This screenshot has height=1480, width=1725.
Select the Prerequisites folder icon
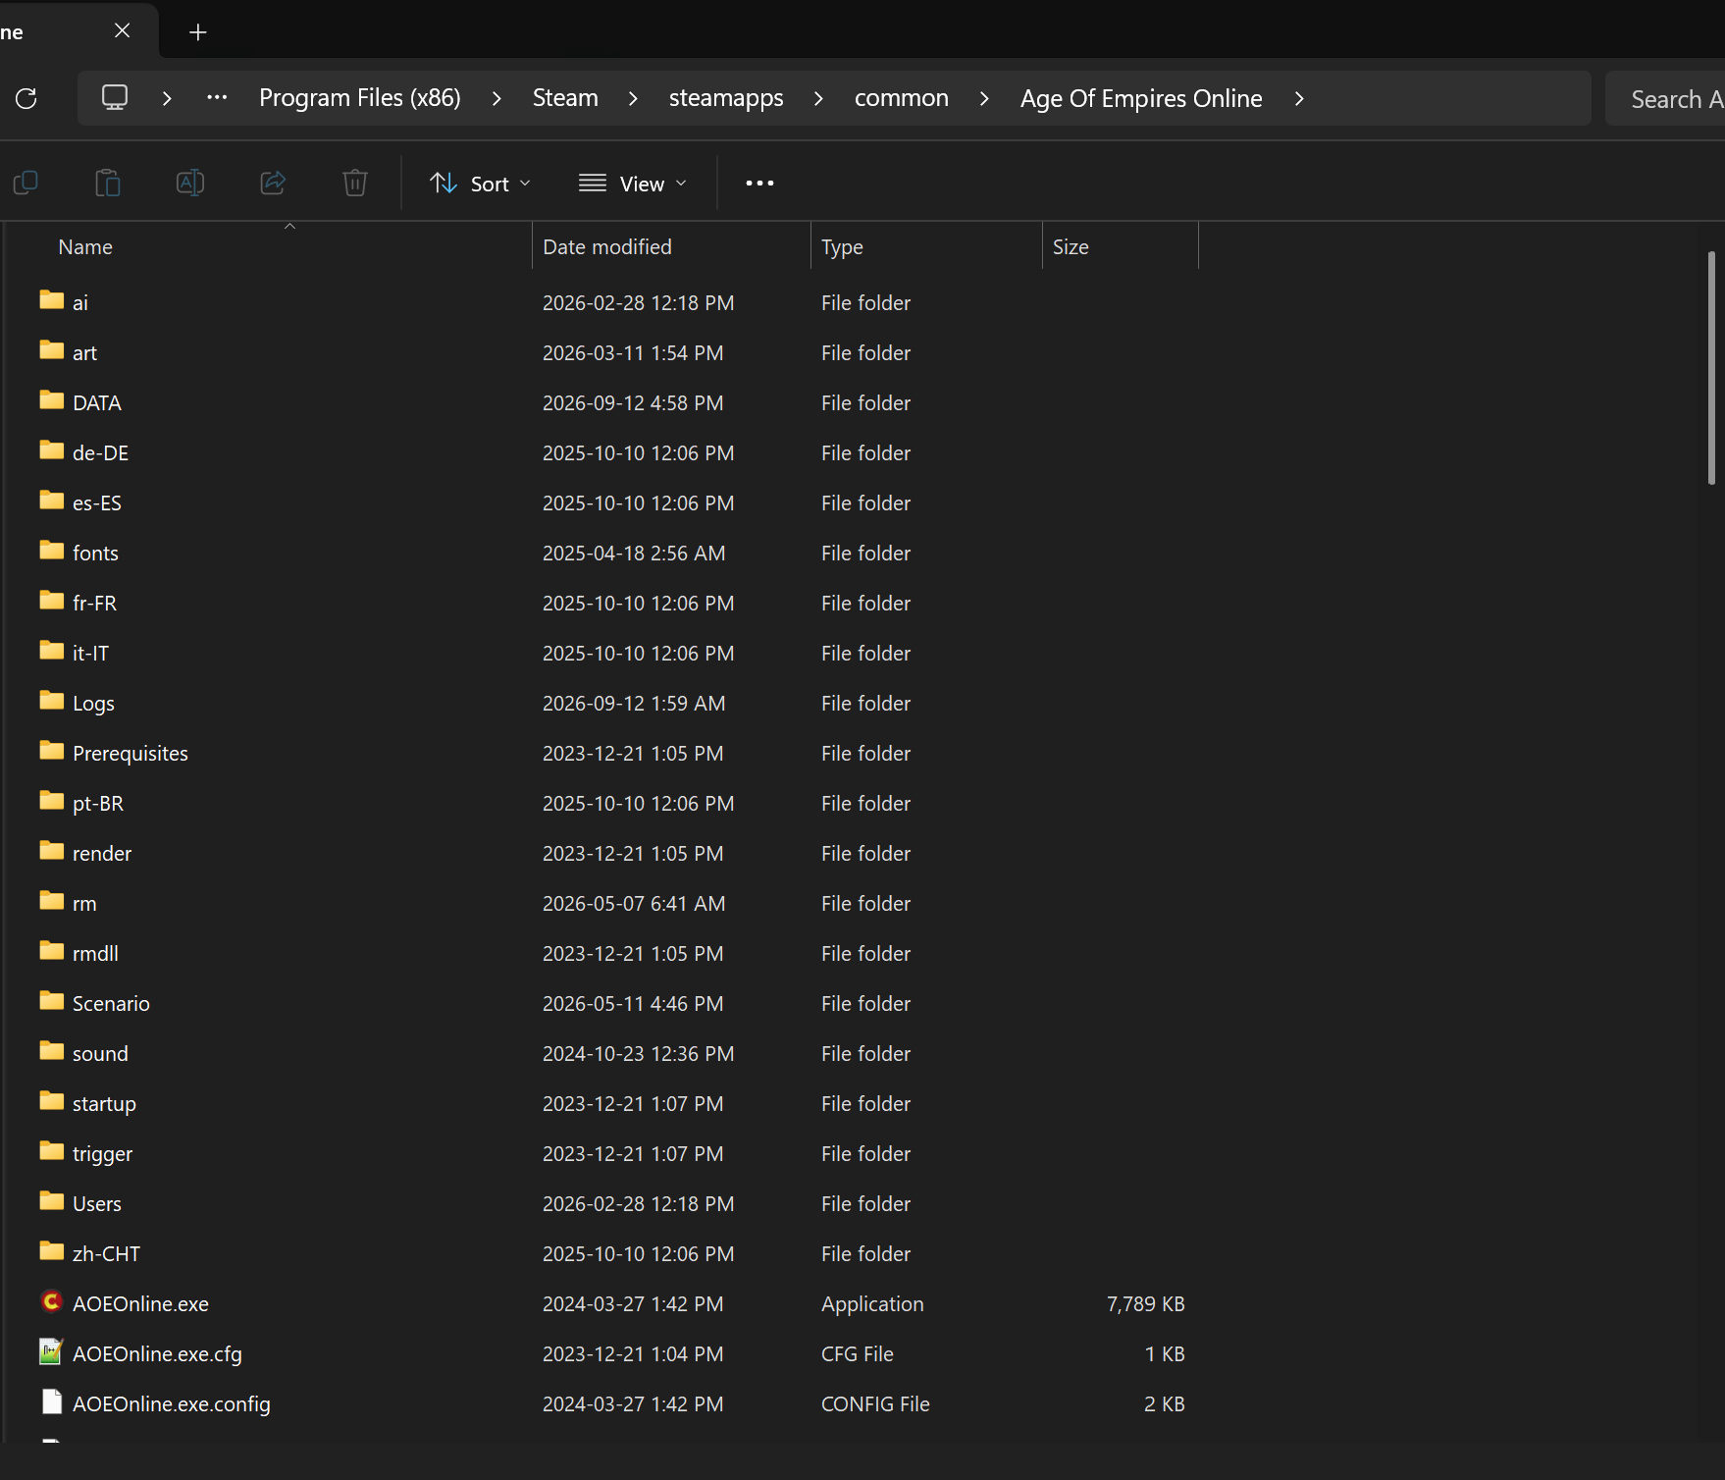click(x=52, y=751)
